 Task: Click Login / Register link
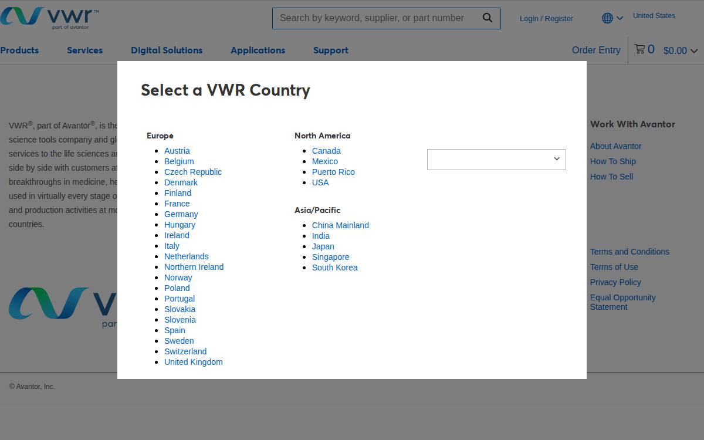[x=546, y=18]
